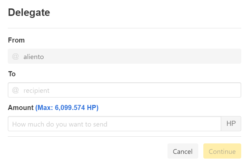Click the 6,099.574 figure in the max amount

click(x=70, y=108)
